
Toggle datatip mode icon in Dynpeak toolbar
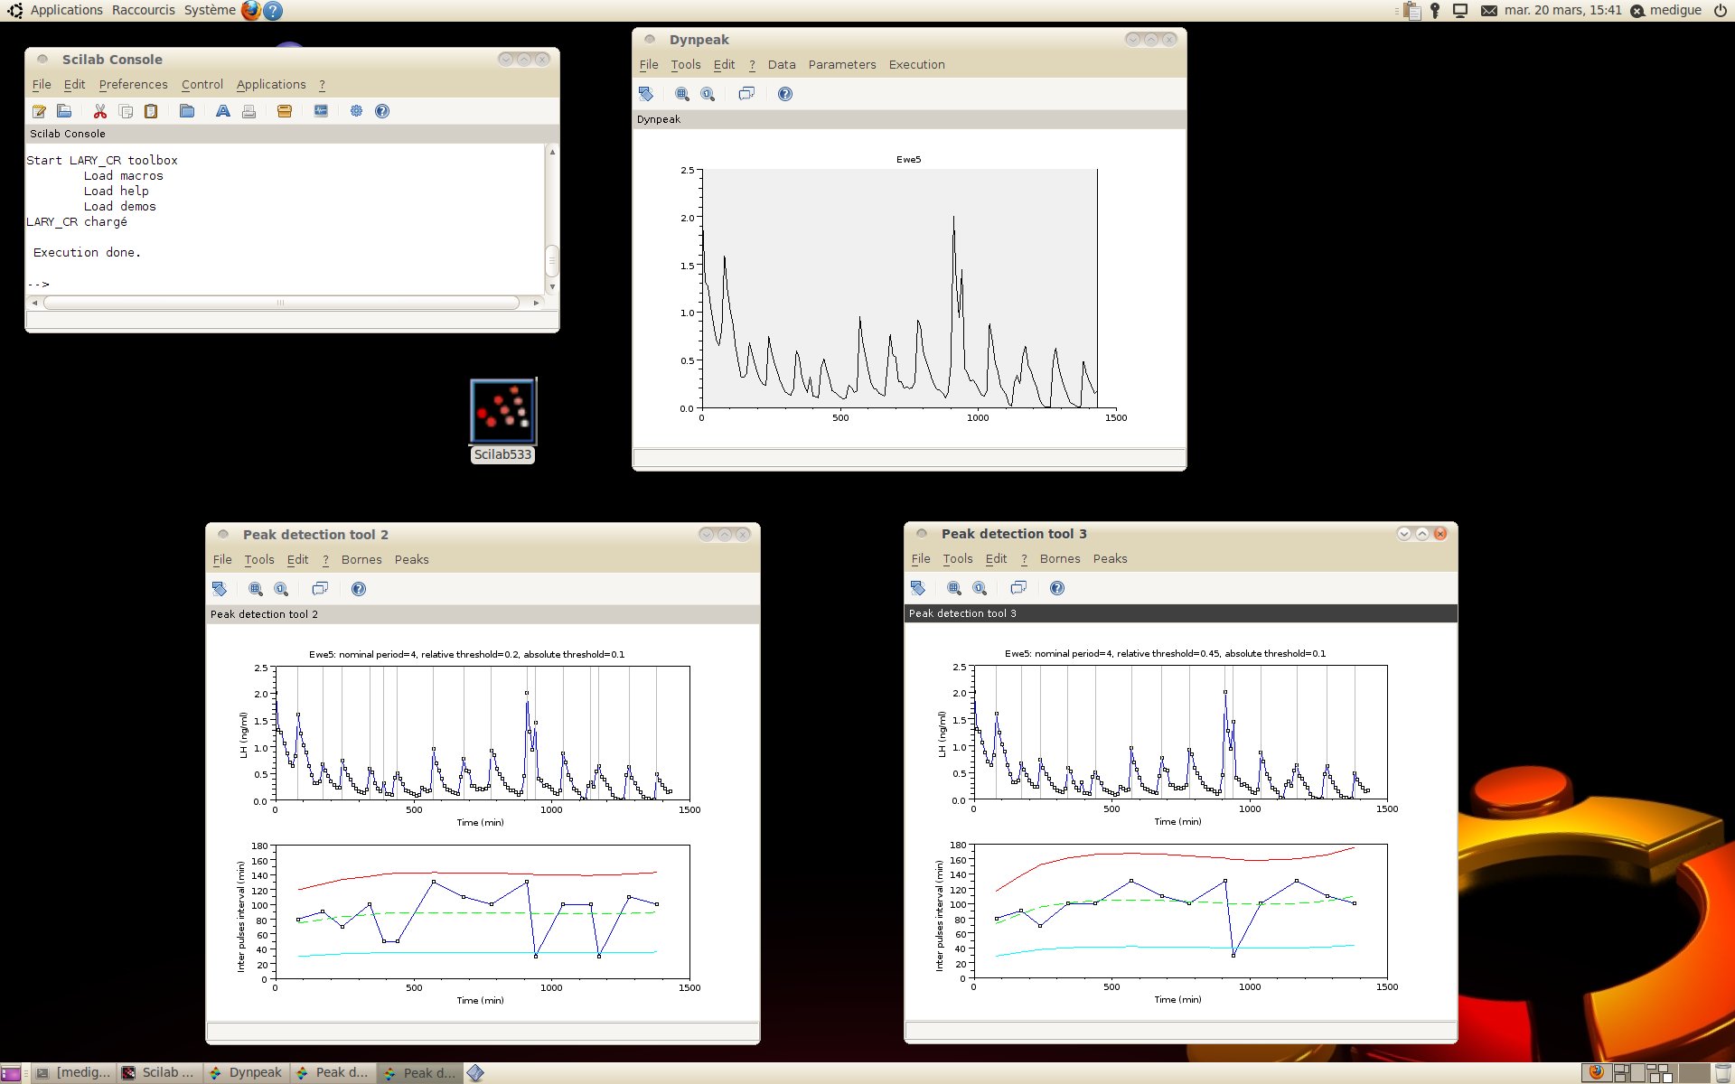[746, 94]
